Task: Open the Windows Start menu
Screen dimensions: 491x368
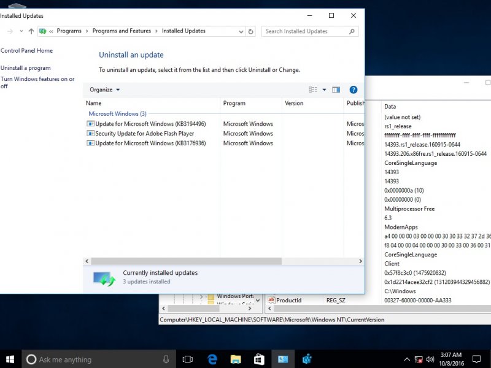Action: pos(10,359)
